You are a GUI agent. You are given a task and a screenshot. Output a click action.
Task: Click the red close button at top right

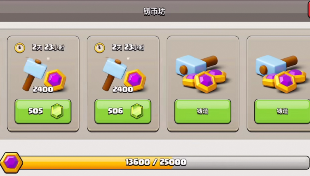(309, 10)
